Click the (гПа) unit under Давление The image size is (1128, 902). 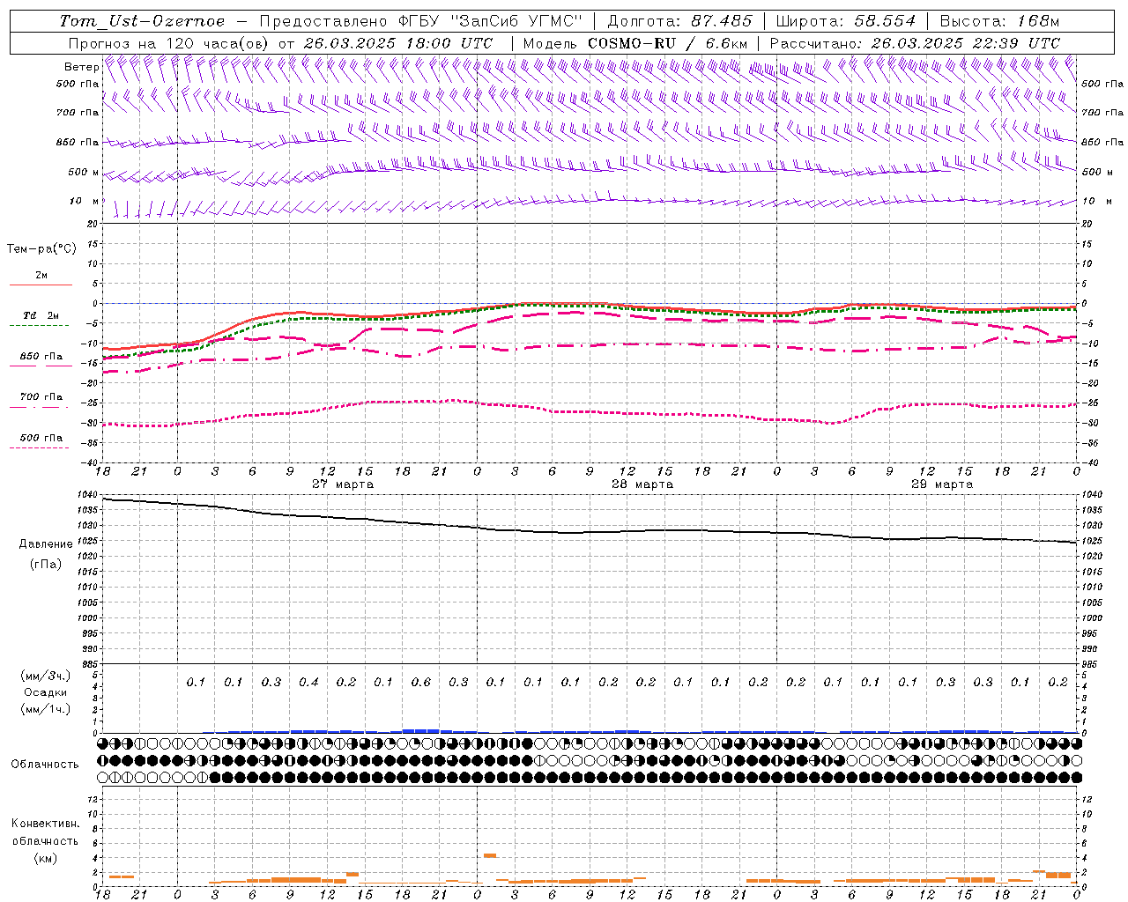pyautogui.click(x=46, y=565)
